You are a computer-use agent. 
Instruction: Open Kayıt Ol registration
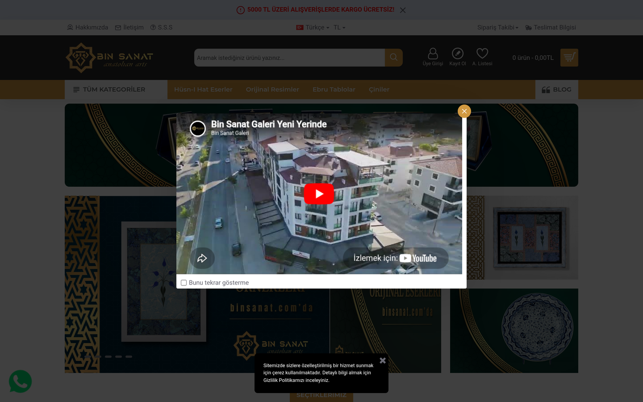(458, 57)
